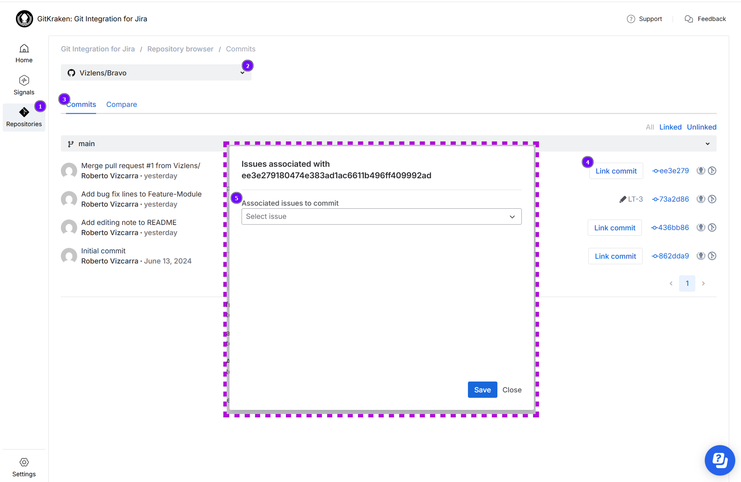Go to next page arrow
The width and height of the screenshot is (741, 482).
click(x=703, y=283)
